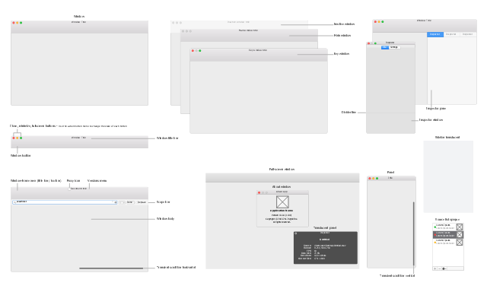
Task: Click the horizontal translucent scroll bar
Action: point(111,268)
